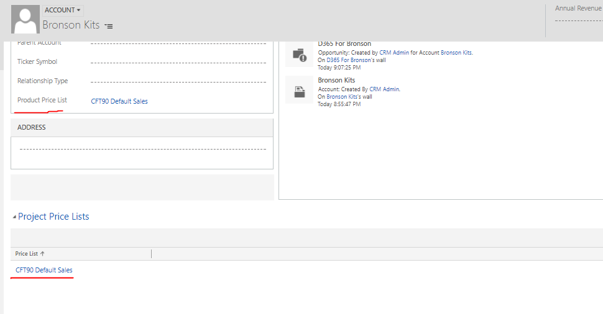This screenshot has height=314, width=603.
Task: Open the record navigation list icon beside Bronson Kits
Action: pos(109,26)
